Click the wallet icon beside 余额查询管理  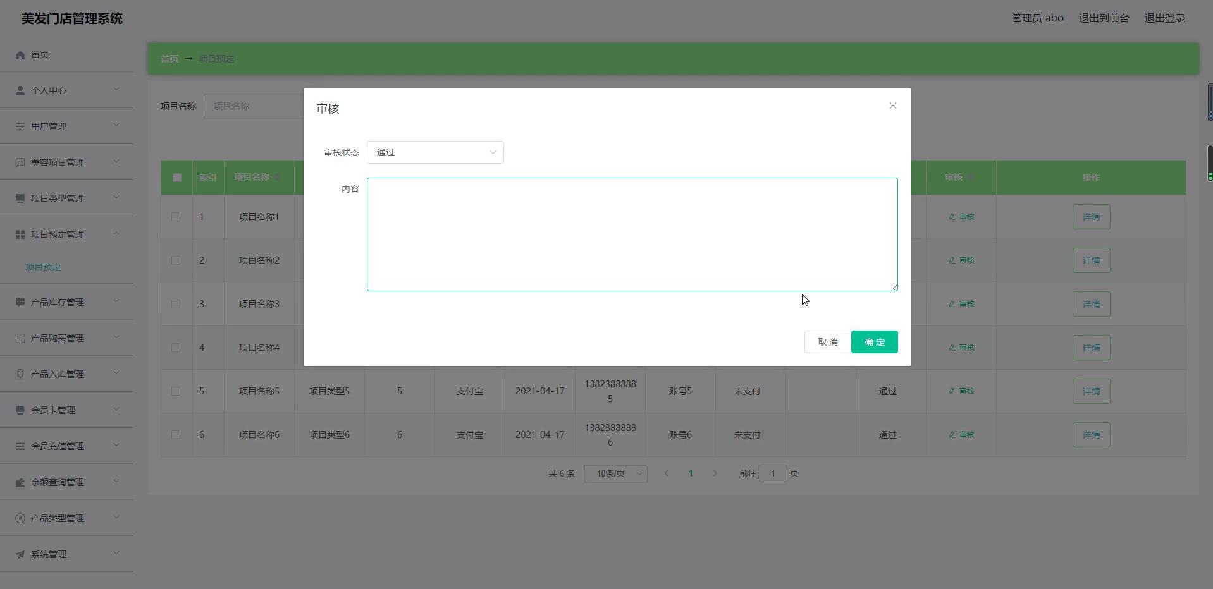point(20,482)
